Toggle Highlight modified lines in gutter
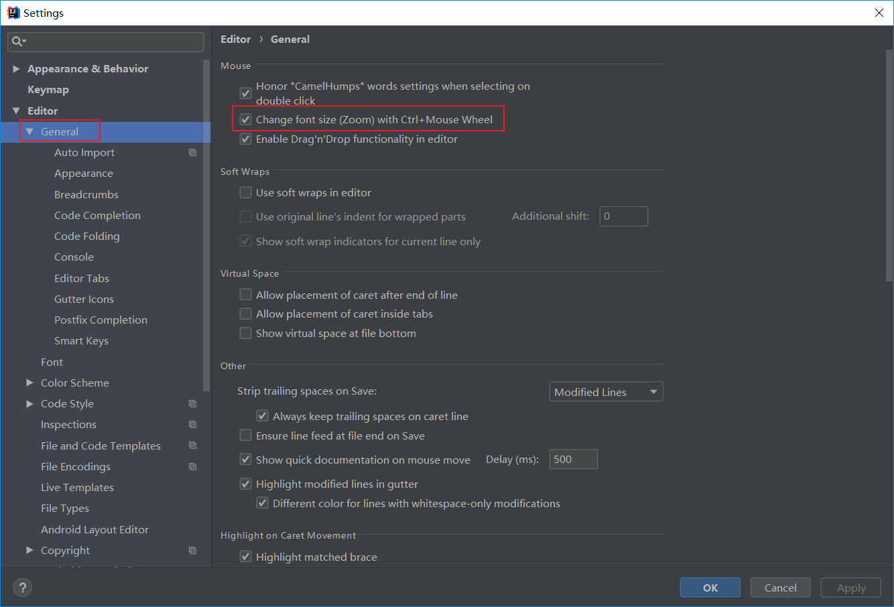Screen dimensions: 894x607 [246, 484]
